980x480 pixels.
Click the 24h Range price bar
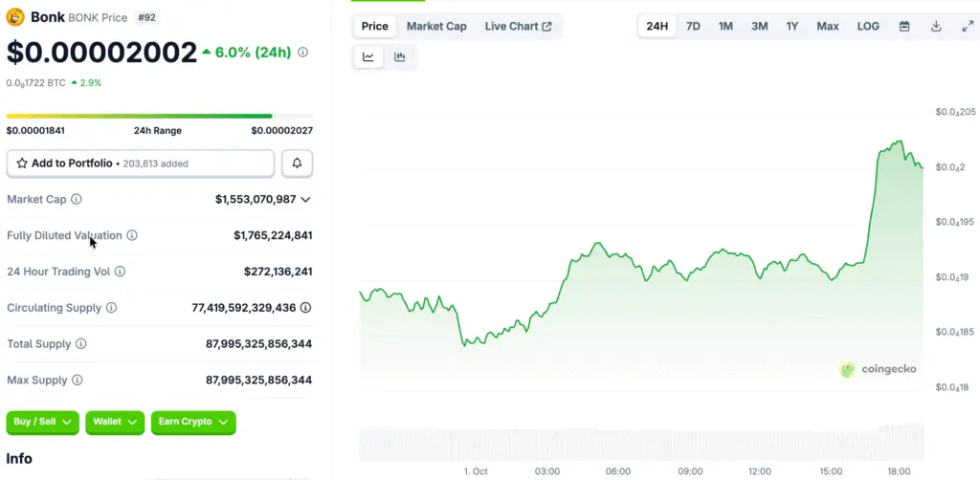point(160,117)
